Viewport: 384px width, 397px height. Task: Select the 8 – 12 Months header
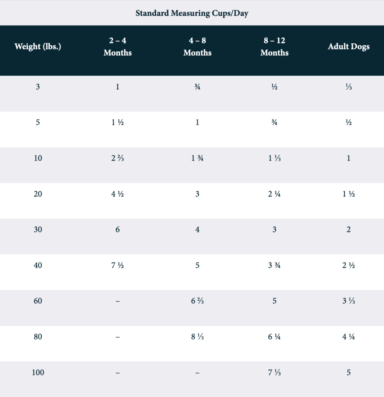(274, 47)
